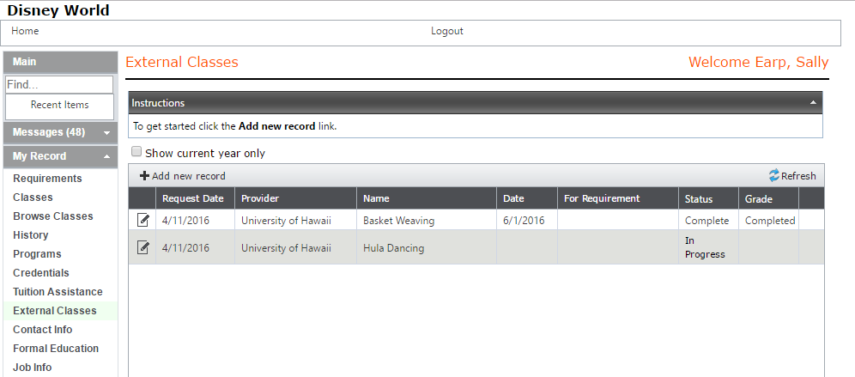This screenshot has height=377, width=855.
Task: Open the Recent Items button
Action: pyautogui.click(x=59, y=106)
